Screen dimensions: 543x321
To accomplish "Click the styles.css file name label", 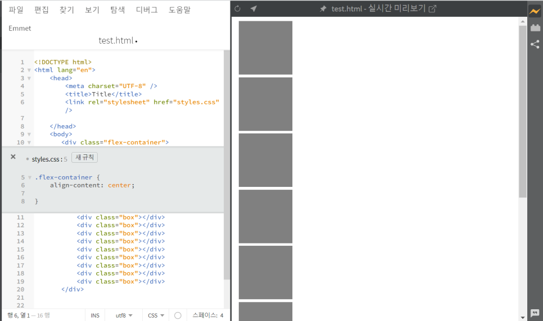I will pos(46,159).
